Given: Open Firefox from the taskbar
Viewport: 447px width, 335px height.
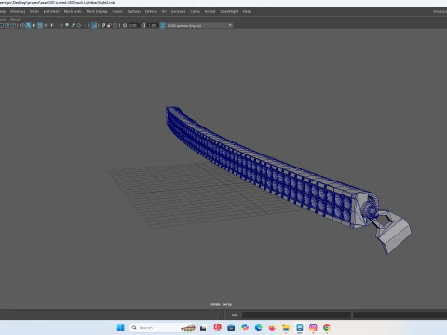Looking at the screenshot, I should click(x=272, y=328).
